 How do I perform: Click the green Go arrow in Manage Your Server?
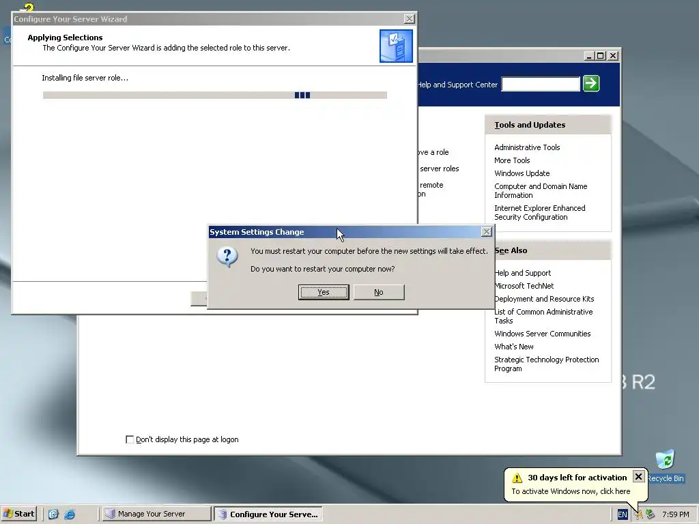point(591,83)
